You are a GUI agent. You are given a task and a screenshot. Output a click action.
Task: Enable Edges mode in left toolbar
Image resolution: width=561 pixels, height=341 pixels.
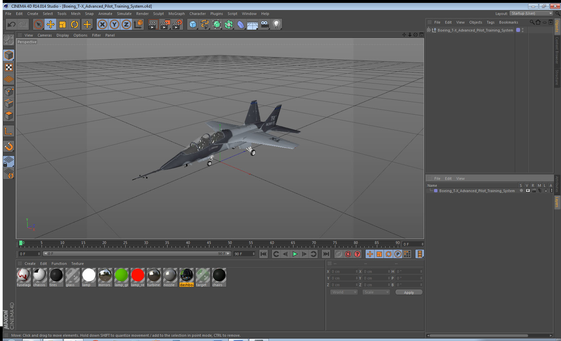tap(9, 103)
